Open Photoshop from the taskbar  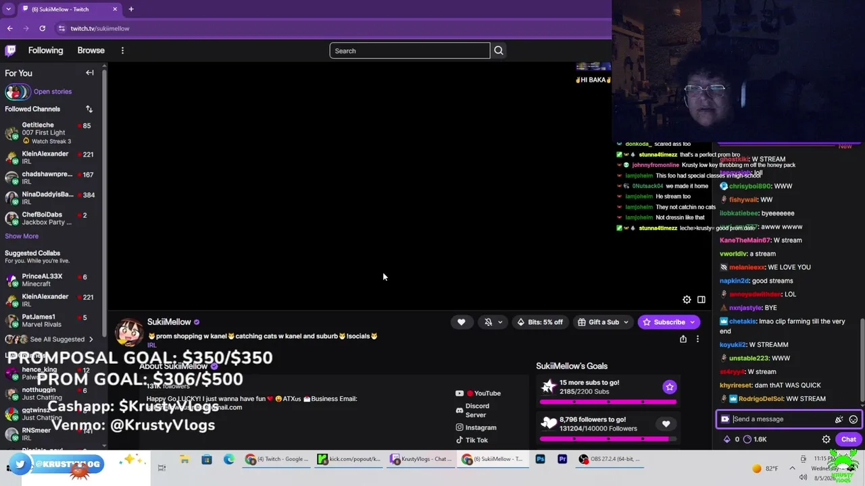click(540, 459)
